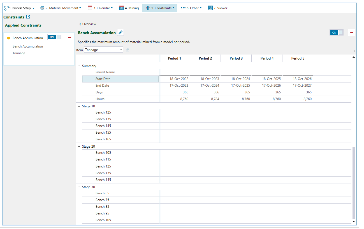Open the Item Tonnage dropdown
The image size is (364, 229).
tap(104, 50)
